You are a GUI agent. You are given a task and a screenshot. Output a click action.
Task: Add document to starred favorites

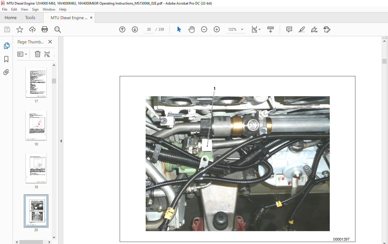pos(20,29)
